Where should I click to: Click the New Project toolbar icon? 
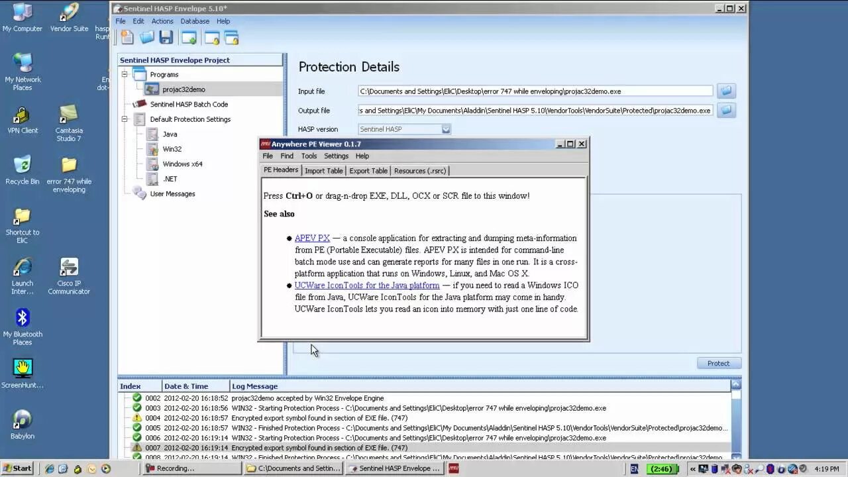tap(127, 38)
